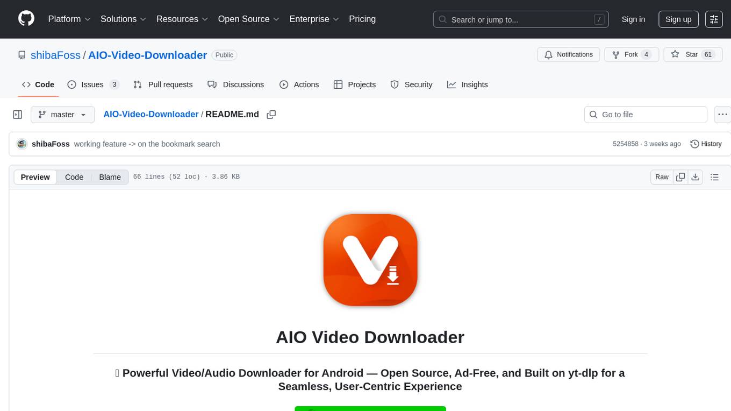Viewport: 731px width, 411px height.
Task: Open the AIO-Video-Downloader repository title link
Action: [147, 55]
